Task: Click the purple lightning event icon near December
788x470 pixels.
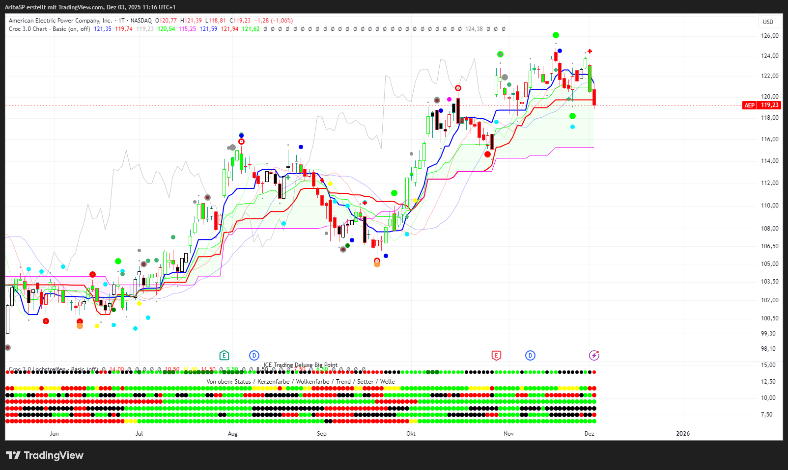Action: tap(594, 355)
